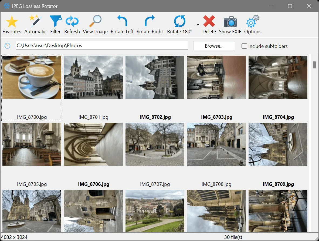Select IMG_8707.jpg thumbnail
Image resolution: width=319 pixels, height=241 pixels.
tap(155, 144)
